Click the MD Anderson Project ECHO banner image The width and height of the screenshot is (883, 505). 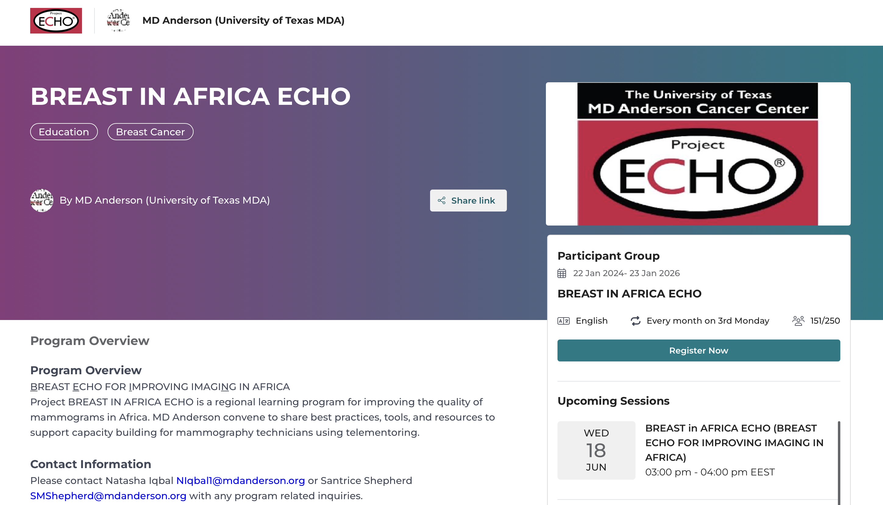point(698,154)
